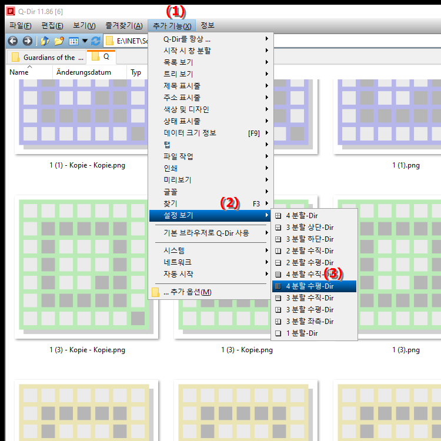441x441 pixels.
Task: Click the Forward navigation arrow icon
Action: click(27, 41)
